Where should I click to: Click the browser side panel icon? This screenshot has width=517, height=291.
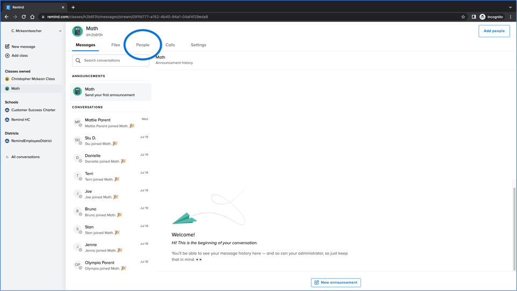[x=473, y=17]
